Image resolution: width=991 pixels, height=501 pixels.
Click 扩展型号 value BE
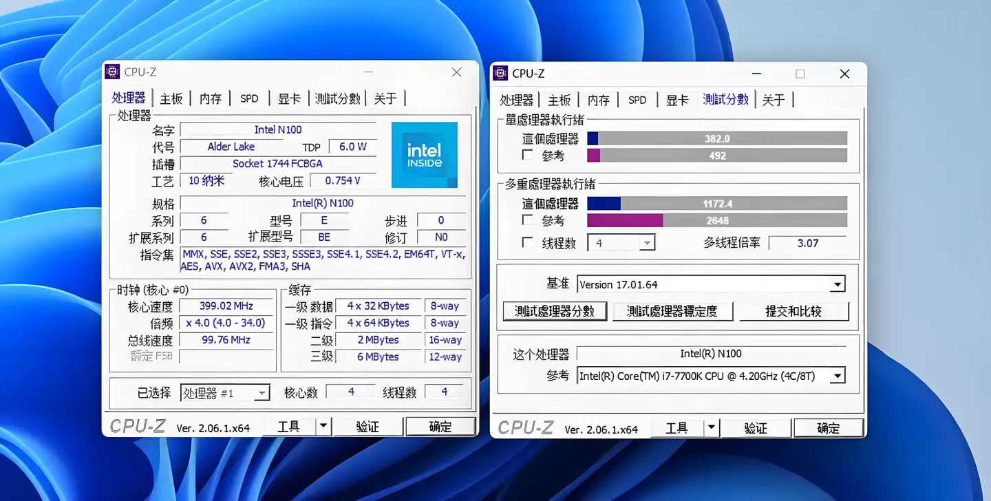click(324, 237)
